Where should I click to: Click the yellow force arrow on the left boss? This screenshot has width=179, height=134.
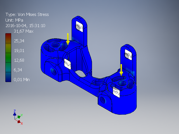coord(68,39)
